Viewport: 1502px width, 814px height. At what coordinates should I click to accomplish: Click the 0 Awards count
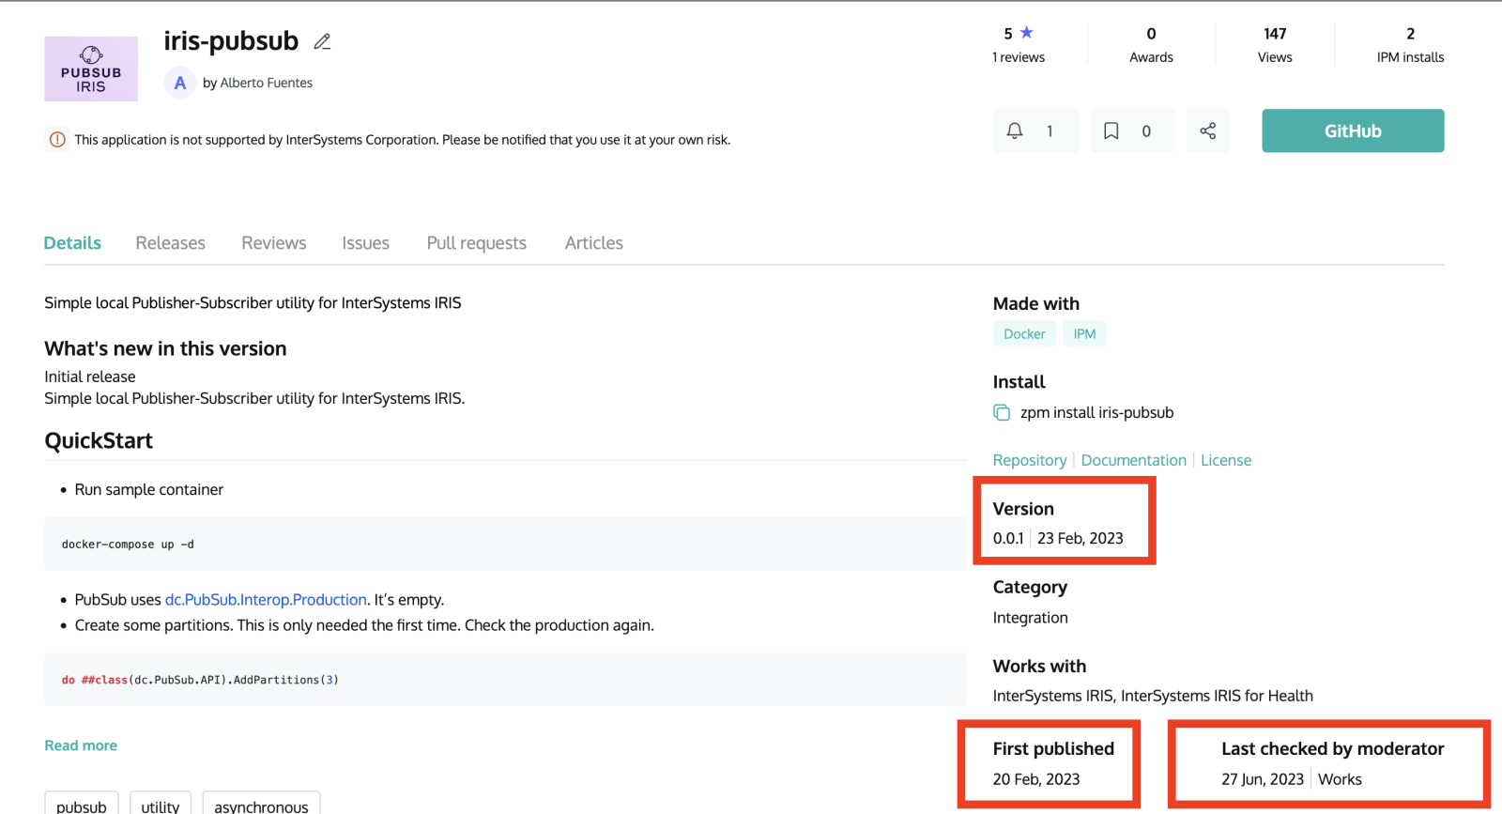(x=1151, y=44)
